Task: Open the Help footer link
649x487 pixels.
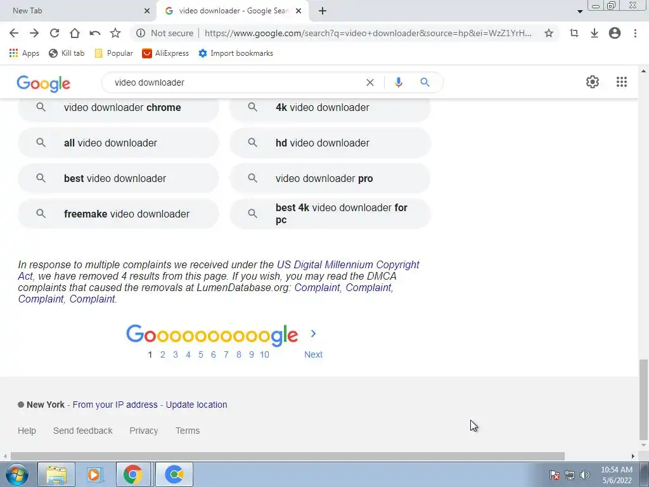Action: [x=27, y=431]
